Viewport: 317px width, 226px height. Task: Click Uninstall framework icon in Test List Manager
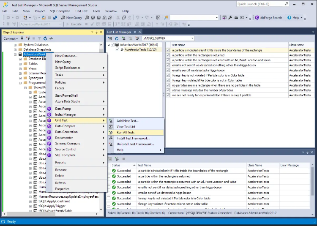tap(137, 38)
